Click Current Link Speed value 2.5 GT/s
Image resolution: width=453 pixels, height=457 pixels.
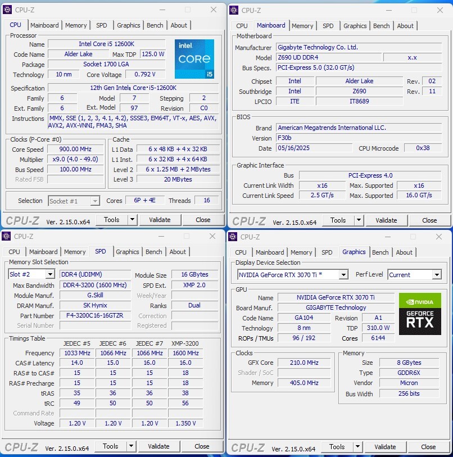tap(322, 195)
